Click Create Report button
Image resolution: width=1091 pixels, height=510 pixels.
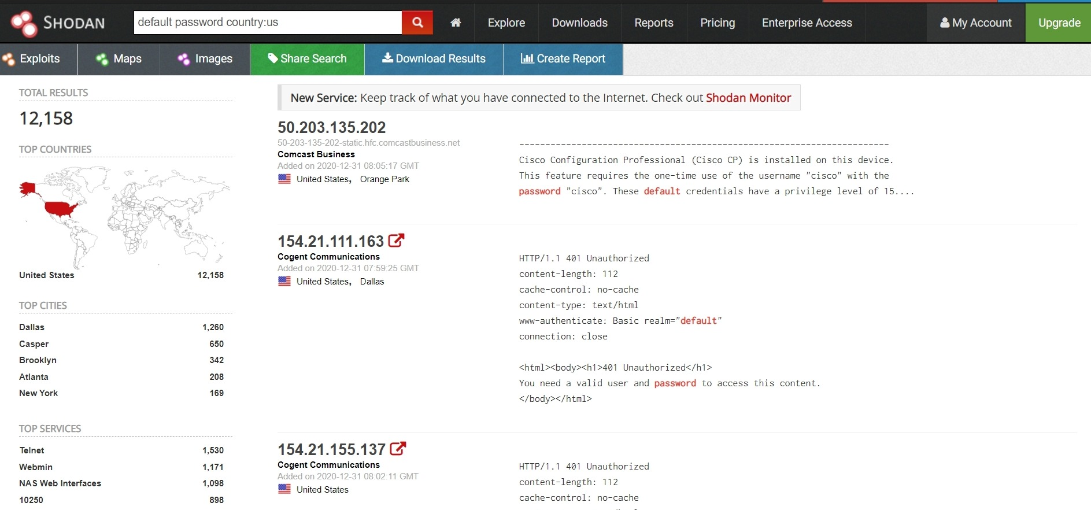[x=563, y=59]
